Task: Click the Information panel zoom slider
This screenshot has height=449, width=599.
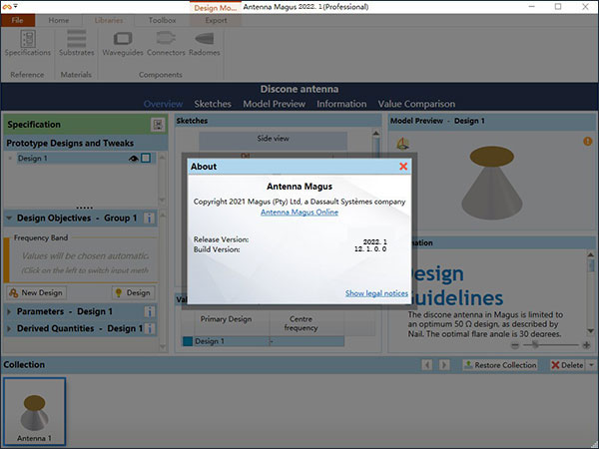Action: point(534,343)
